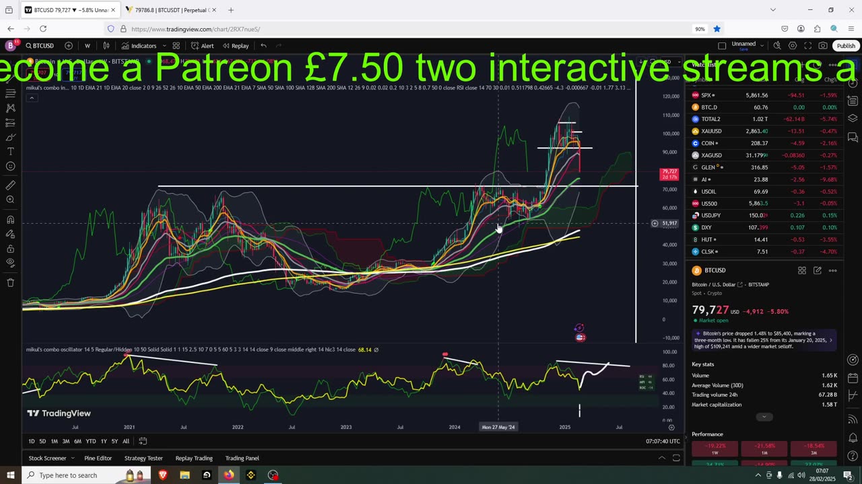862x484 pixels.
Task: Select the 1M date range
Action: (54, 441)
